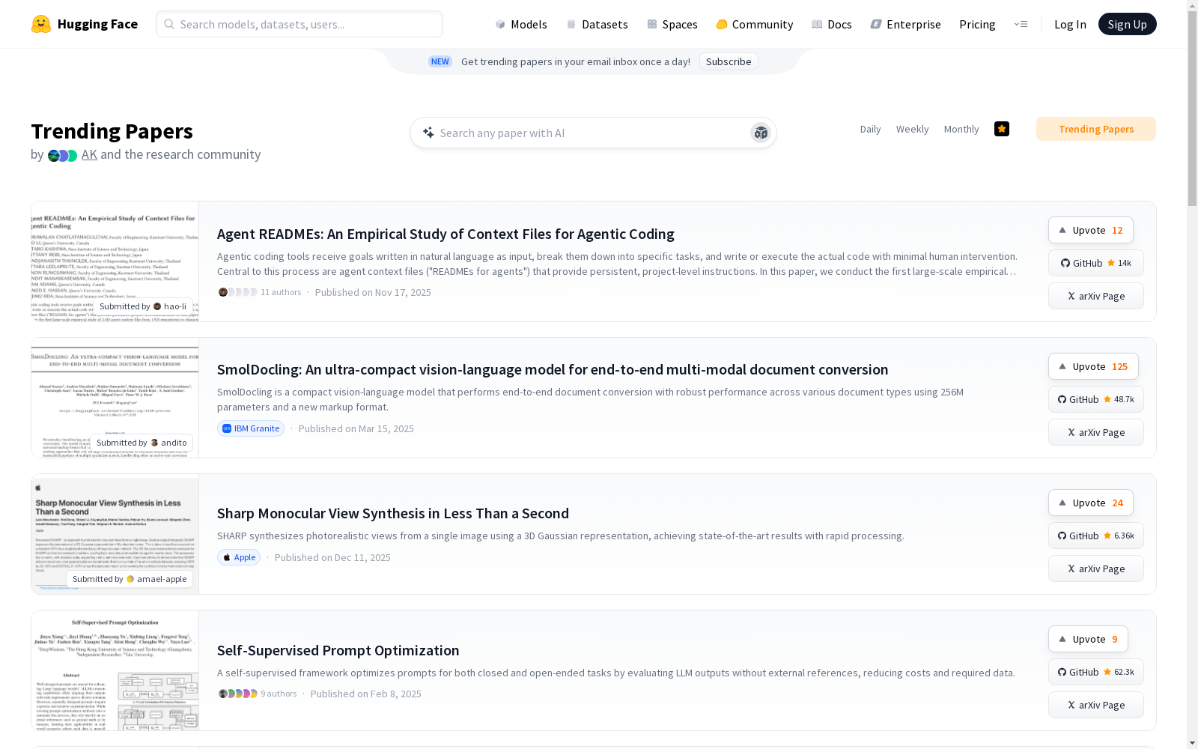Upvote the Sharp Monocular View Synthesis paper
The height and width of the screenshot is (749, 1198).
[x=1091, y=503]
